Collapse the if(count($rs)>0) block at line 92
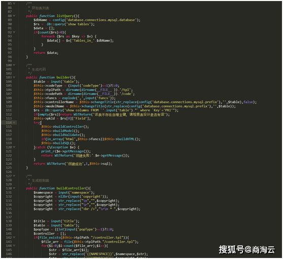Screen dimensions: 283x259 [14, 33]
